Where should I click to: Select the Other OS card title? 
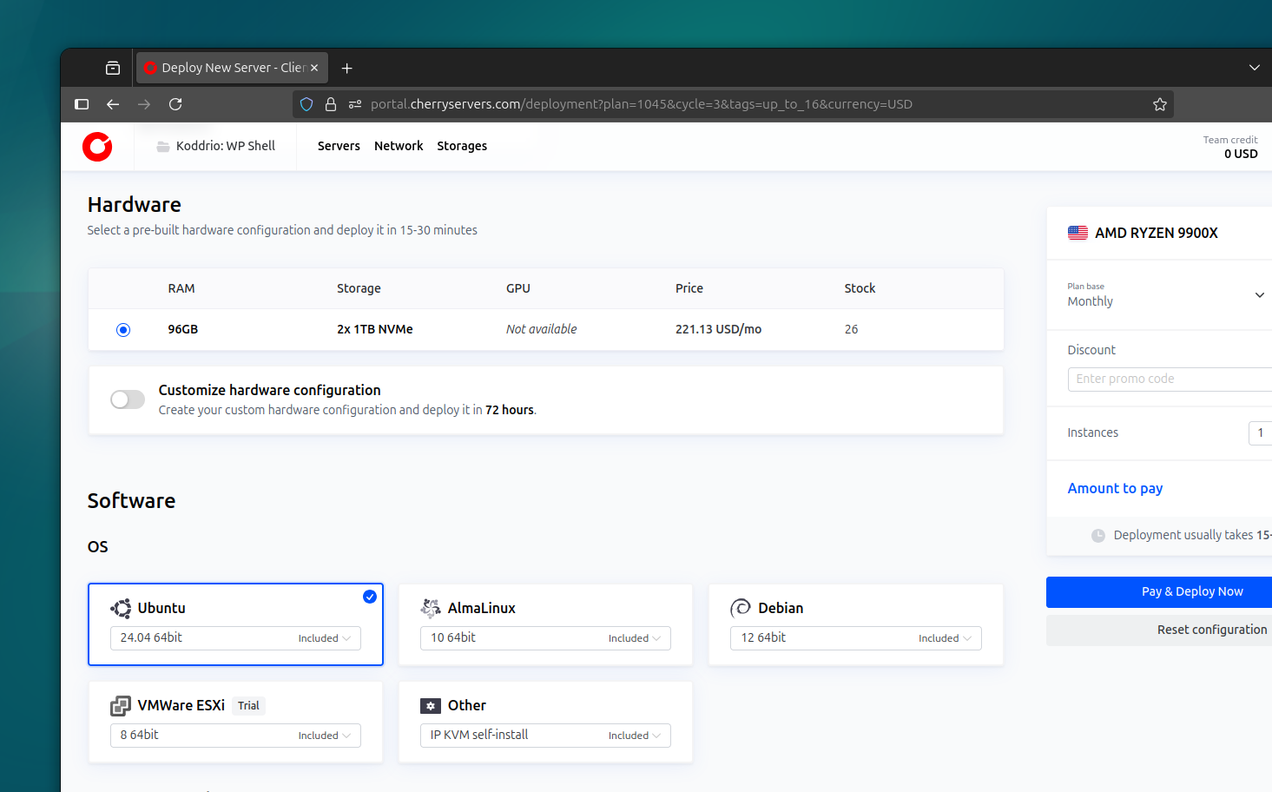(467, 706)
